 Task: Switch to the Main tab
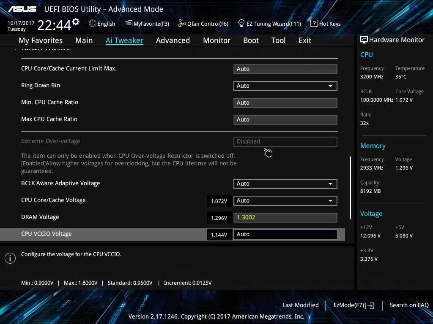click(x=84, y=40)
